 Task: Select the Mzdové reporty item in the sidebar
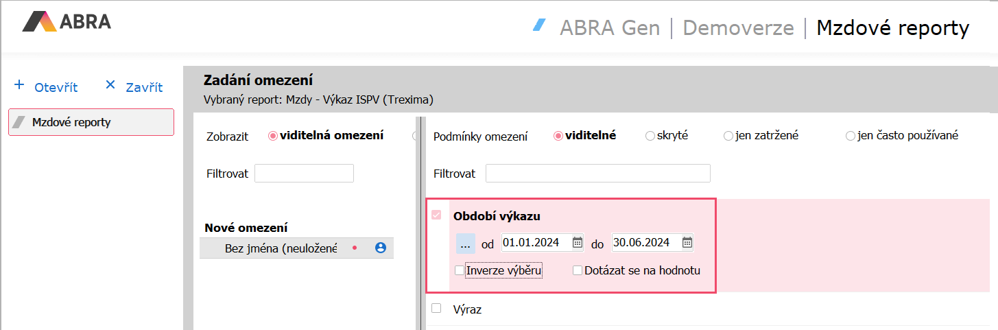point(91,122)
